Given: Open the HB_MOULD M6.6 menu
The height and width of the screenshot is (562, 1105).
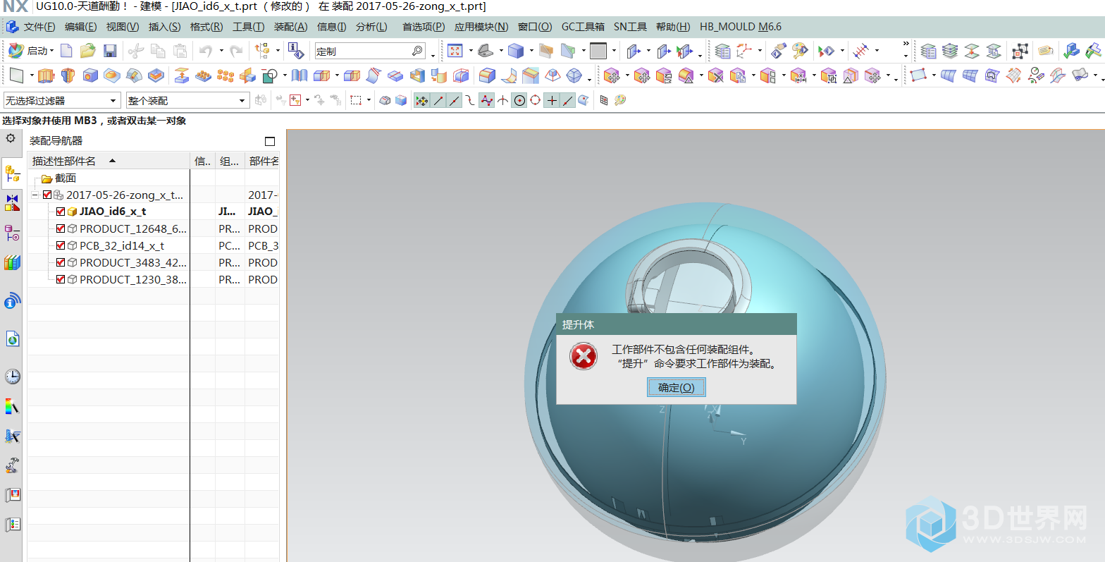Looking at the screenshot, I should 740,27.
